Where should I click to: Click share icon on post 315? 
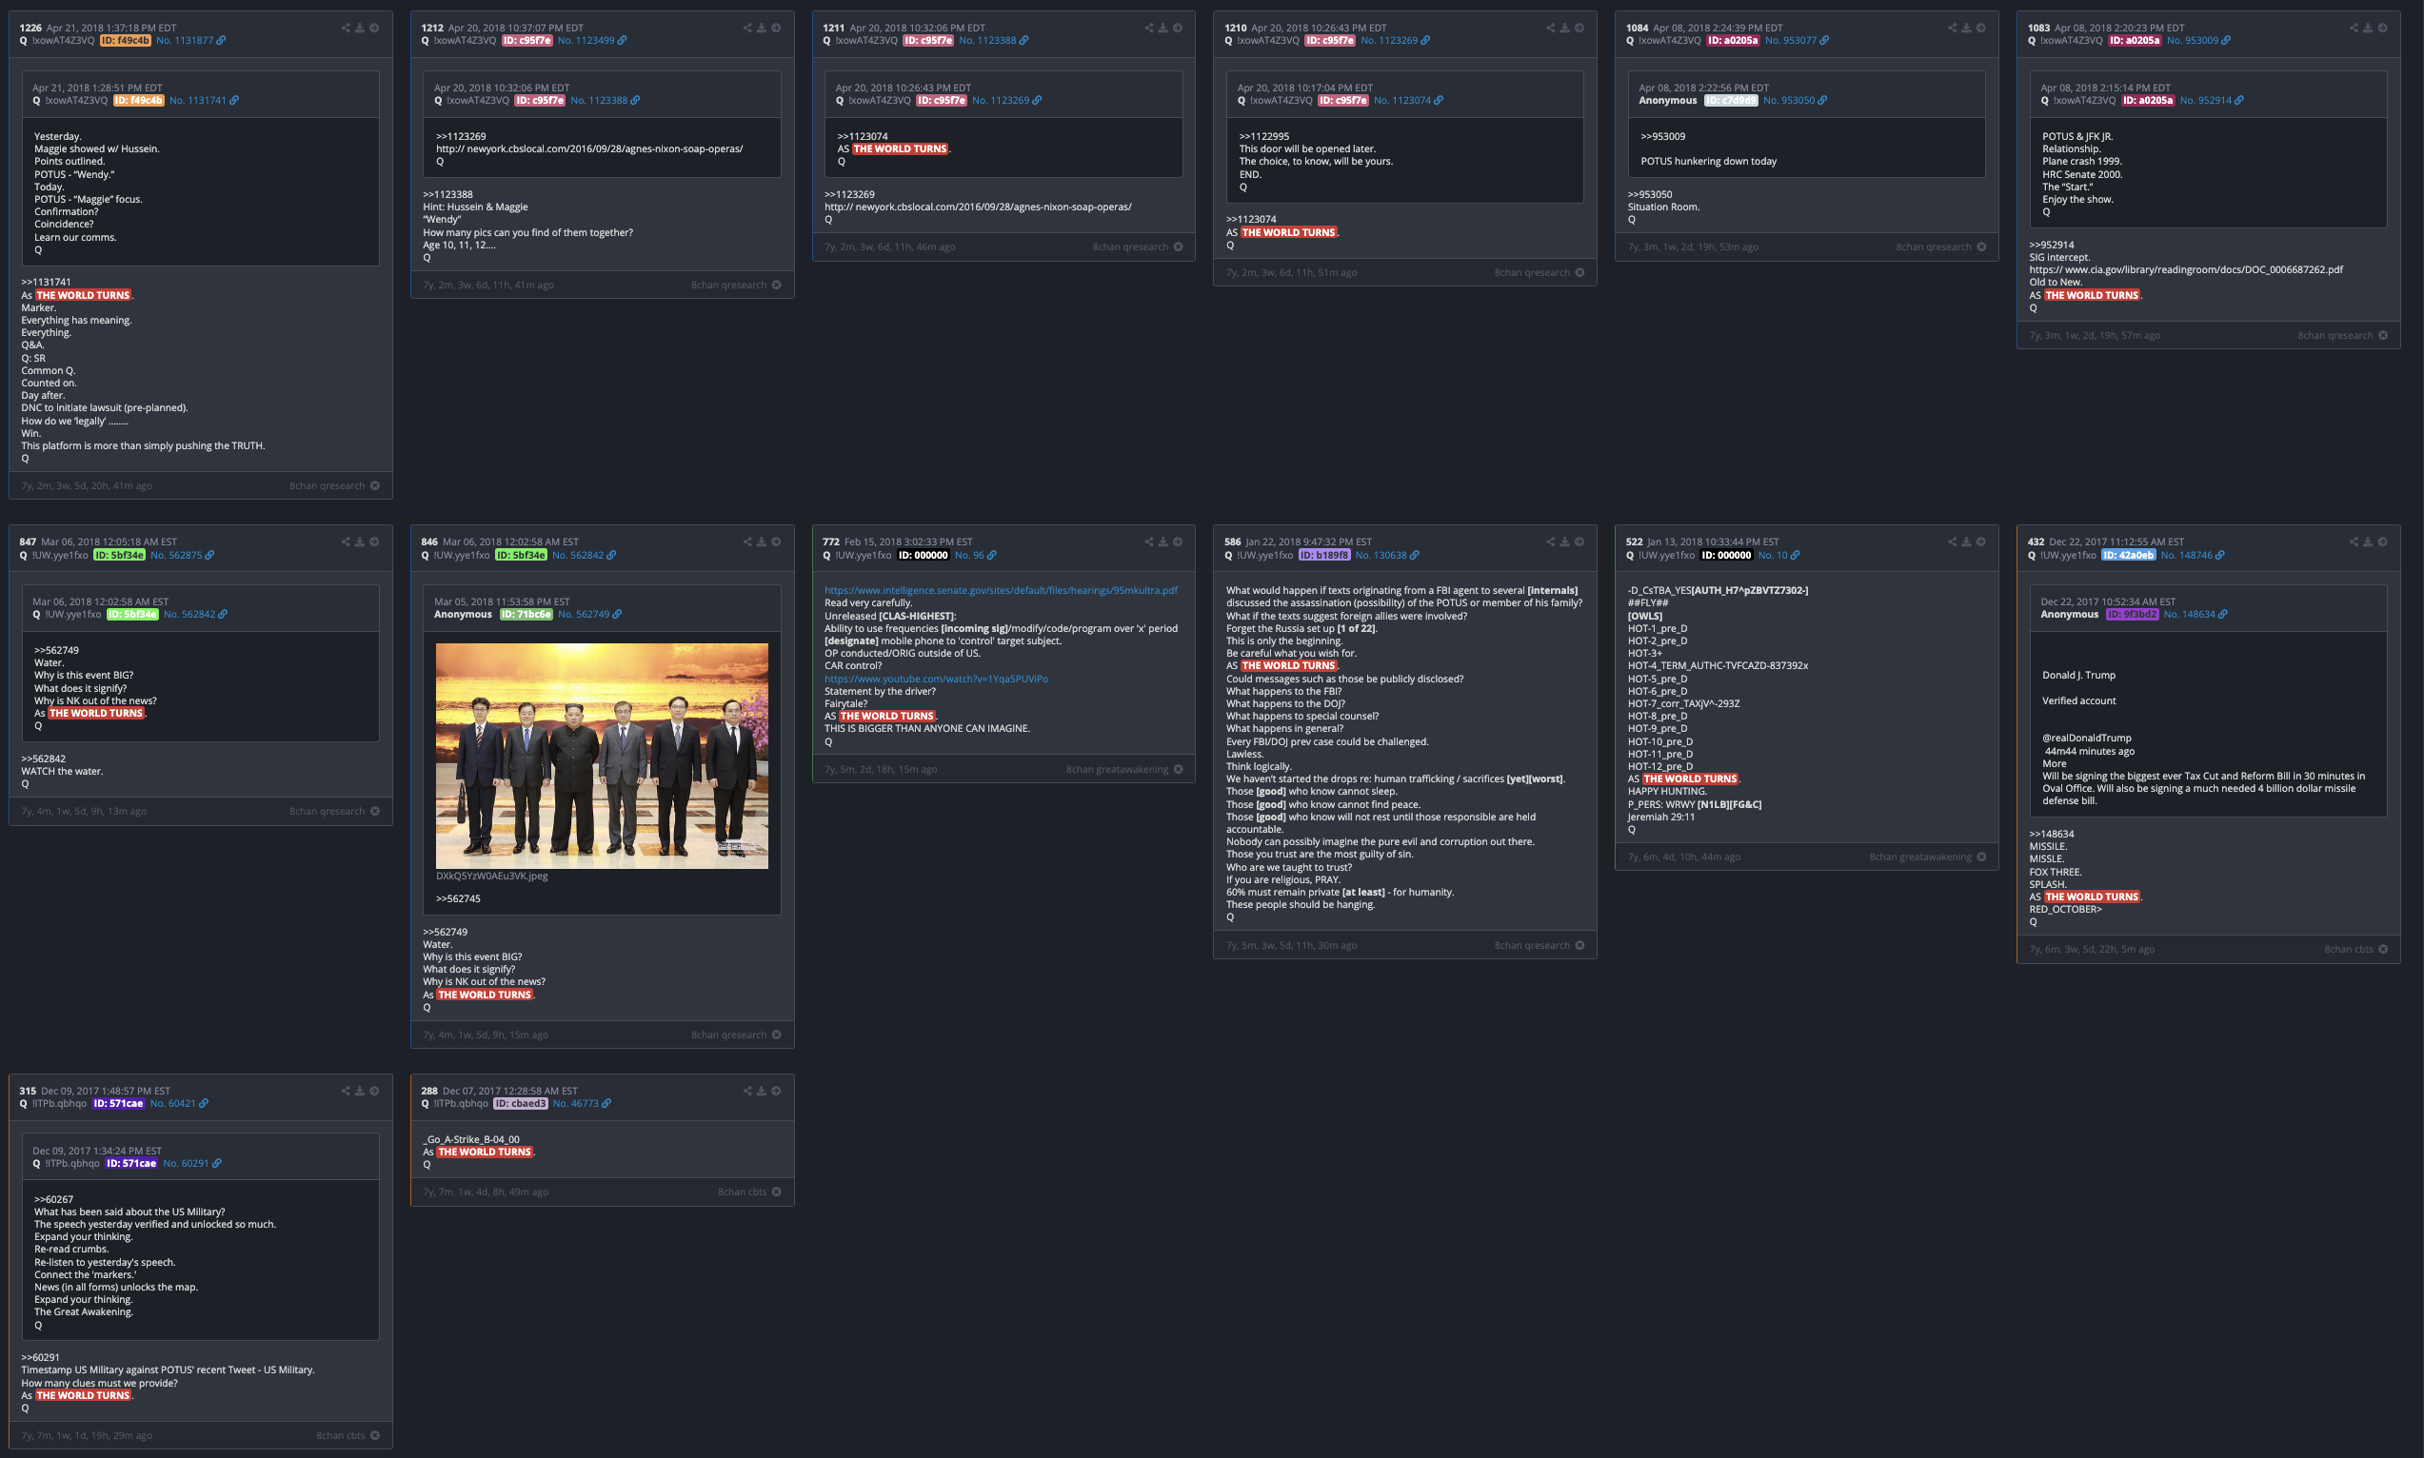point(345,1091)
